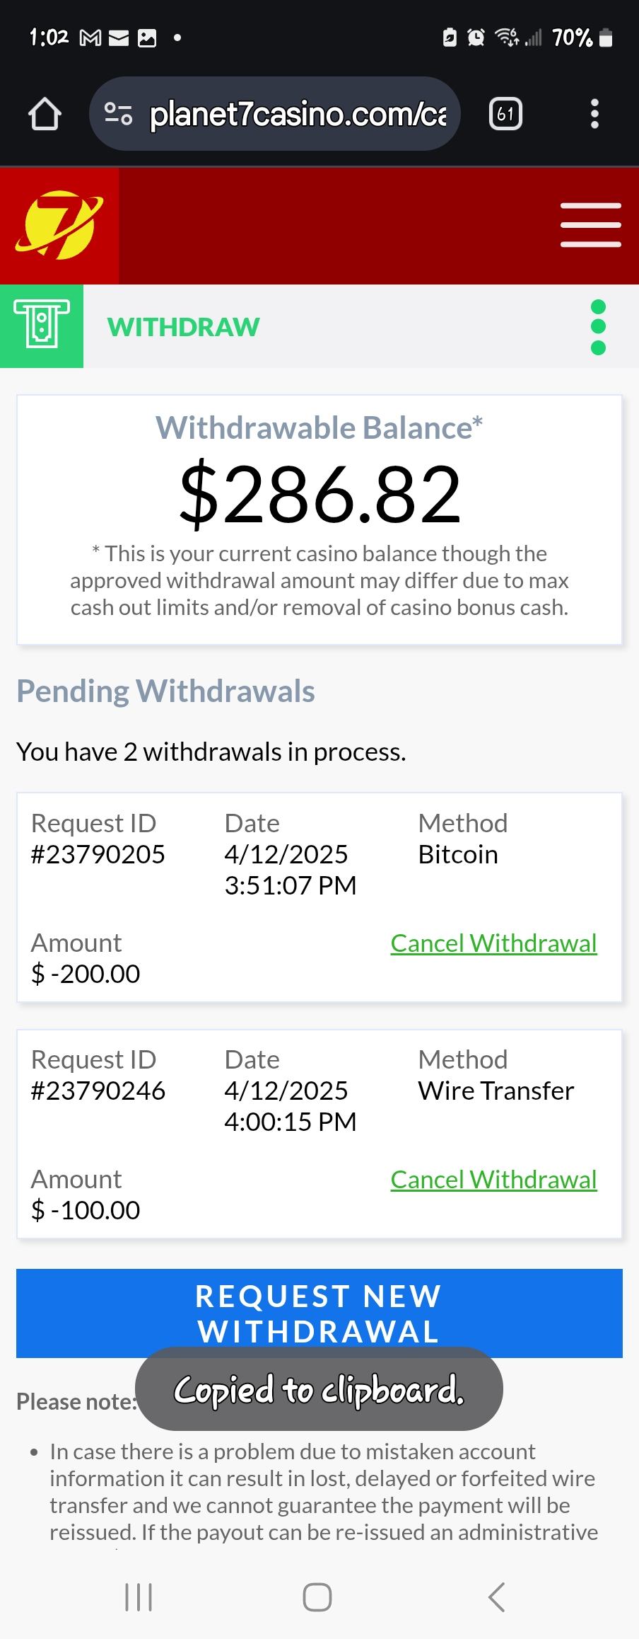The image size is (639, 1639).
Task: Open the hamburger navigation menu
Action: click(x=590, y=225)
